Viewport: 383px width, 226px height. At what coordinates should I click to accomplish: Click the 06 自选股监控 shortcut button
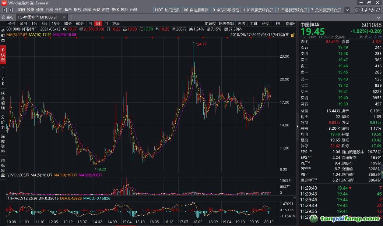(196, 10)
